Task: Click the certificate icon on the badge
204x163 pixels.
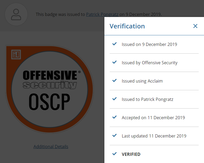Action: 16,54
